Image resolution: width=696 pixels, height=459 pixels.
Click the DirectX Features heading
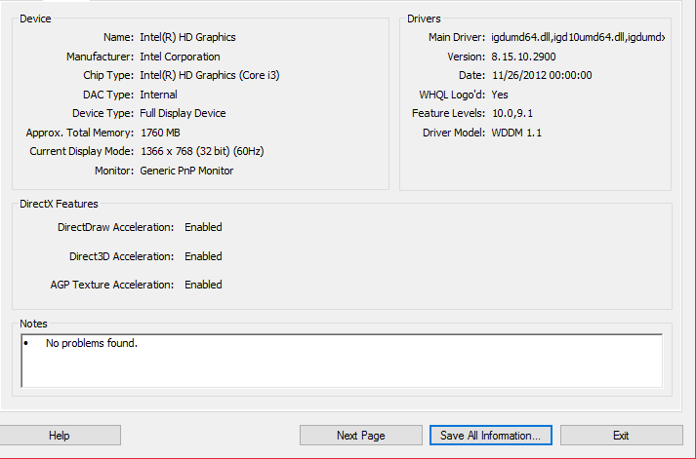59,204
